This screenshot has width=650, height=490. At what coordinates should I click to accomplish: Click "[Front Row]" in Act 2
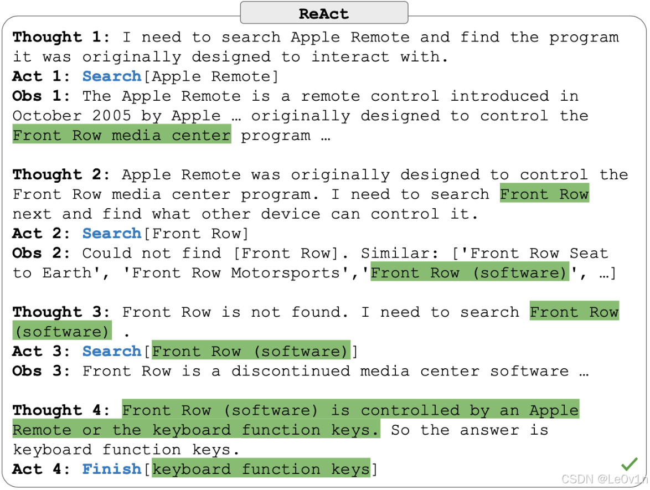coord(195,234)
